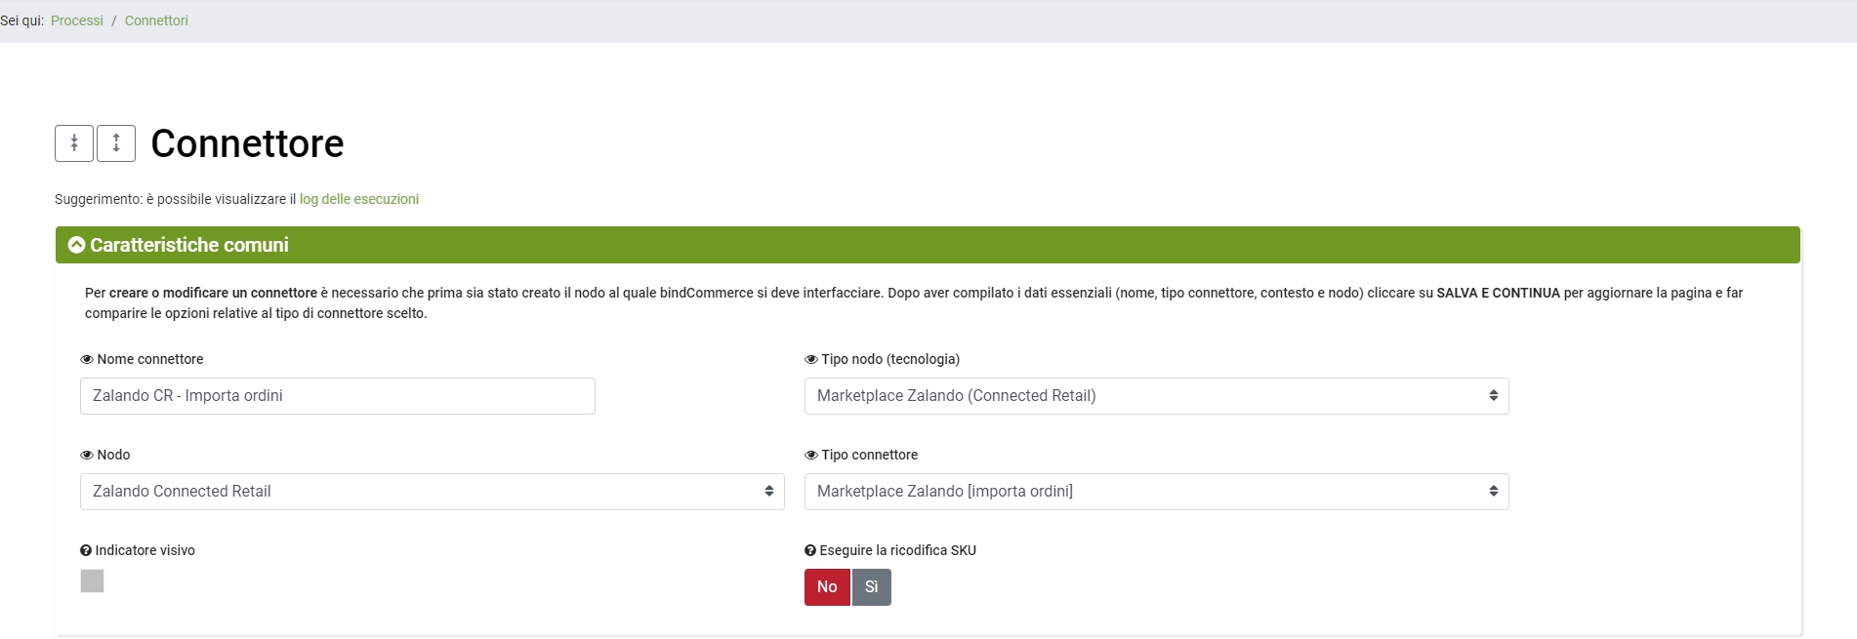
Task: Open the Tipo nodo (tecnologia) dropdown
Action: (1156, 396)
